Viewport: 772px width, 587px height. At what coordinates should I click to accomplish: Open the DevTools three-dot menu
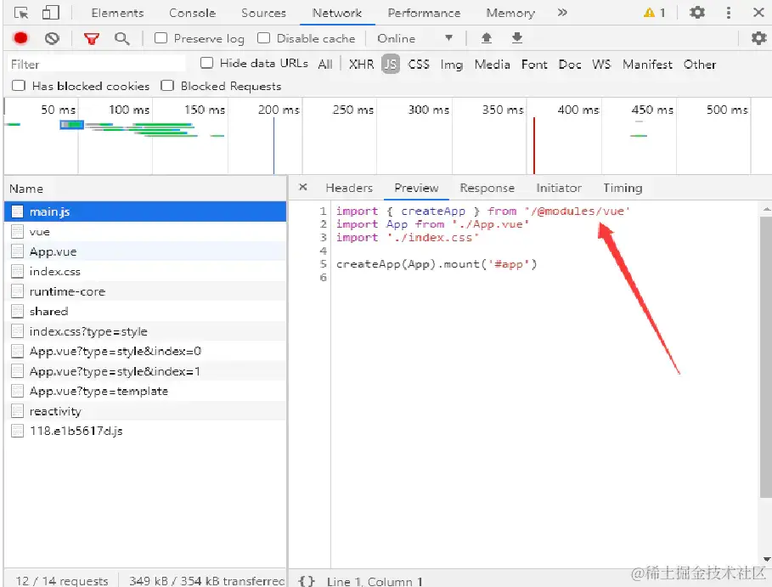(x=728, y=12)
